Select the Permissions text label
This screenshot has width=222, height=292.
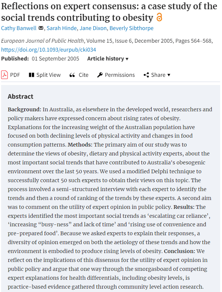click(x=120, y=75)
